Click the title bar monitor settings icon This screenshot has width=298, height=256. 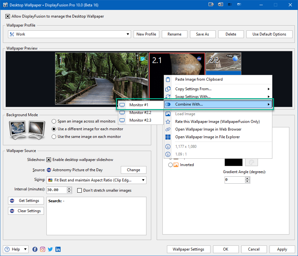tap(211, 5)
